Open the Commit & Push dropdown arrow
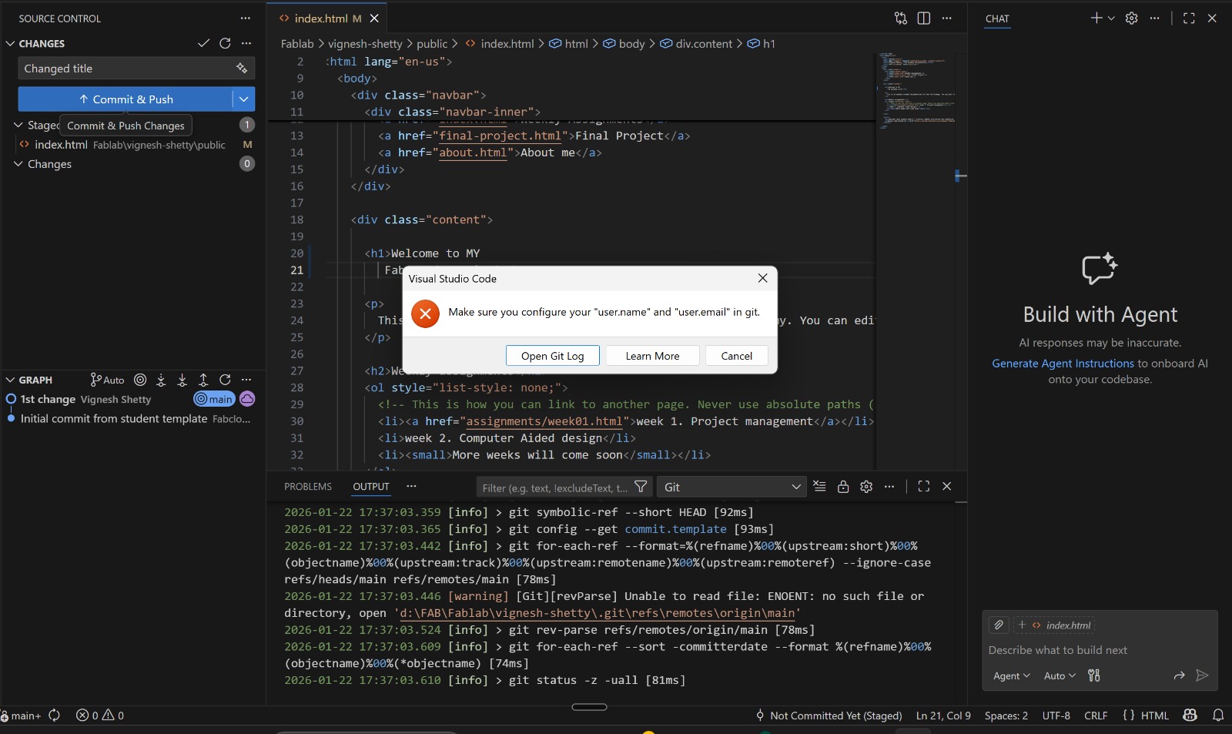Viewport: 1232px width, 734px height. tap(243, 99)
